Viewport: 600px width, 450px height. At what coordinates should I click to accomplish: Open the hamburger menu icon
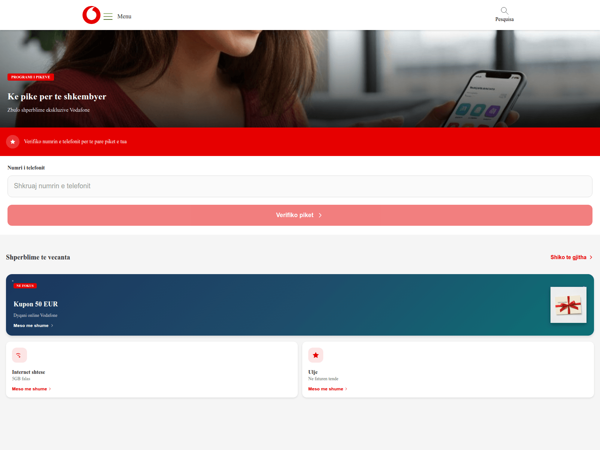pos(108,16)
